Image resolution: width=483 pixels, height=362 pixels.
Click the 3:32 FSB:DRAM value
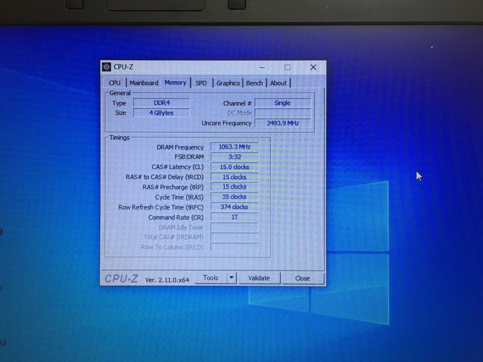(x=234, y=157)
